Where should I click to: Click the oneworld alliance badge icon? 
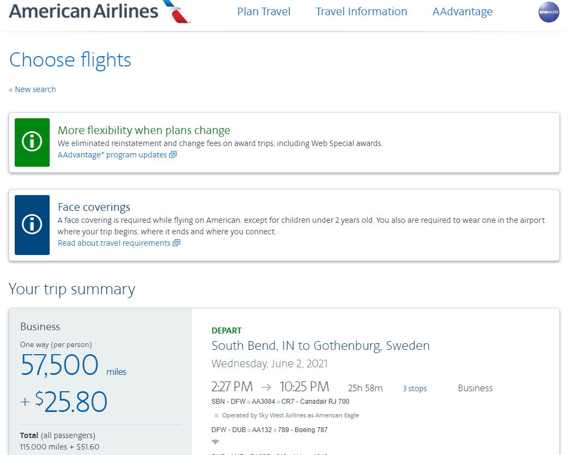pyautogui.click(x=548, y=12)
